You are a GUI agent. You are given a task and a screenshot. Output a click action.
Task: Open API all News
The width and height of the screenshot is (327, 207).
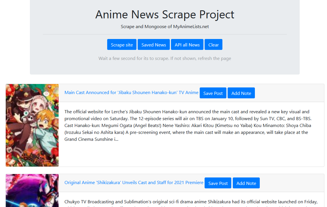[x=187, y=45]
